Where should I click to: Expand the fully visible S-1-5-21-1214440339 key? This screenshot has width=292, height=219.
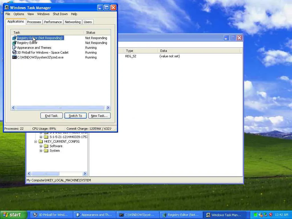tap(41, 137)
